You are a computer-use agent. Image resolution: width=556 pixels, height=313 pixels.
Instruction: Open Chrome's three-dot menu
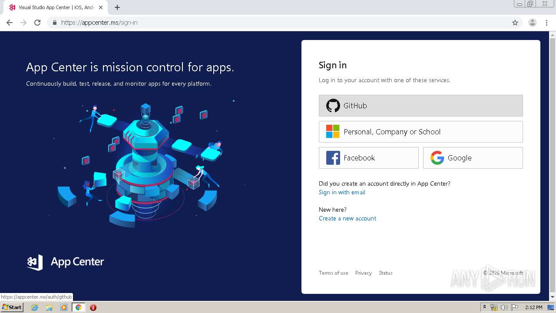coord(547,23)
